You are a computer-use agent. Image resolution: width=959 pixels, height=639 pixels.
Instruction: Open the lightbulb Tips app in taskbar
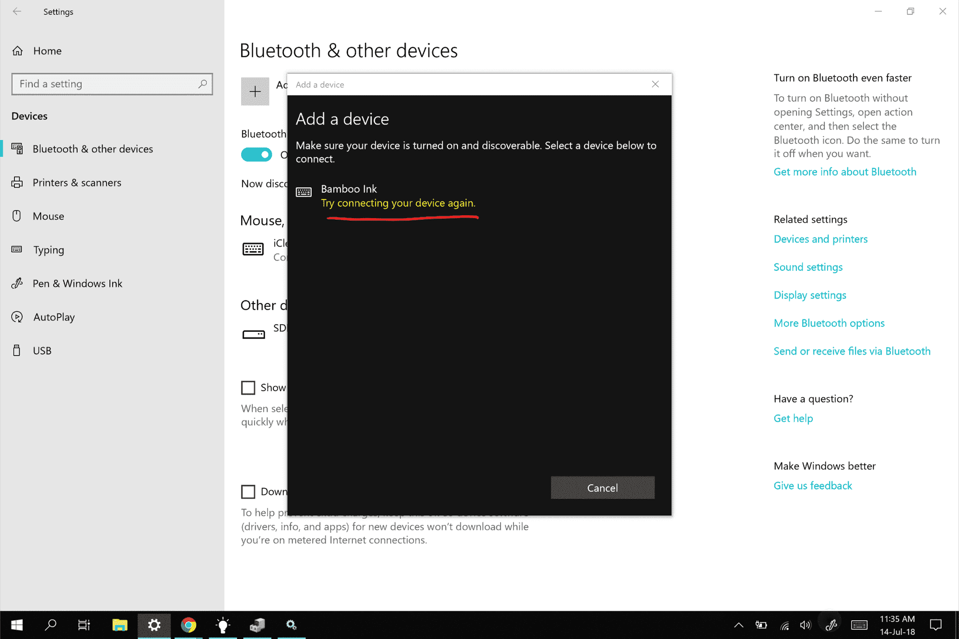(x=223, y=625)
